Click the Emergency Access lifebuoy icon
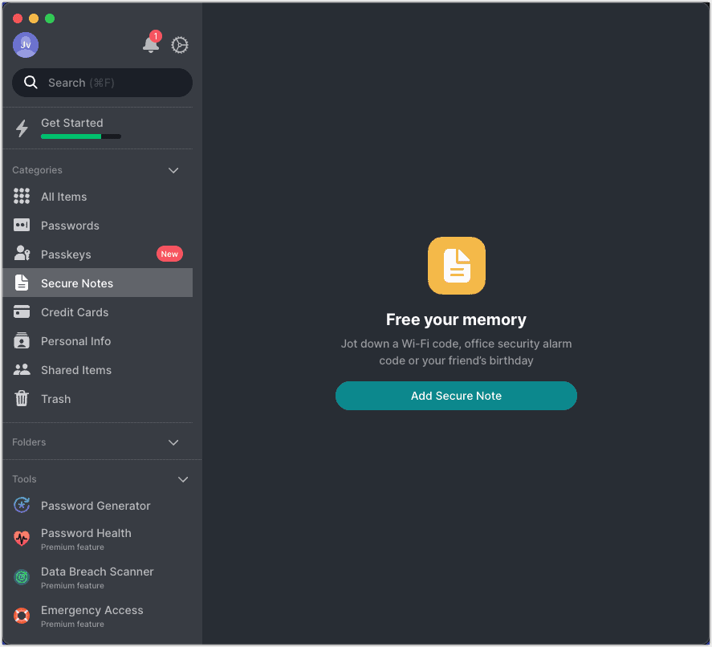 pyautogui.click(x=22, y=616)
